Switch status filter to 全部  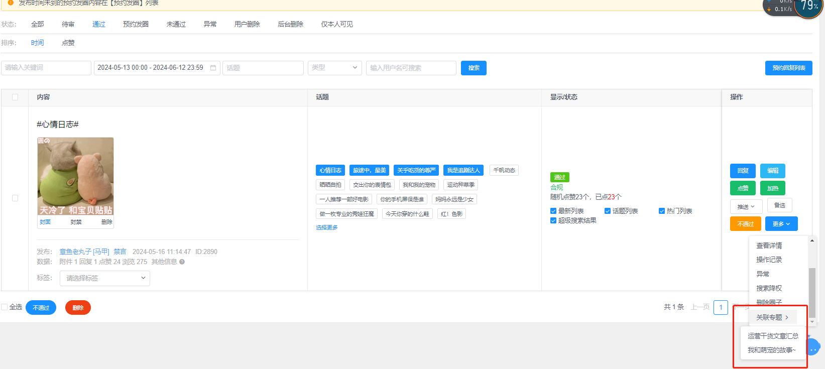(x=38, y=24)
